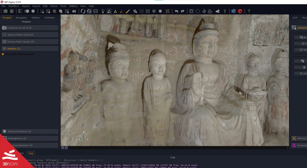Open the Tools menu
The width and height of the screenshot is (307, 168).
point(63,6)
